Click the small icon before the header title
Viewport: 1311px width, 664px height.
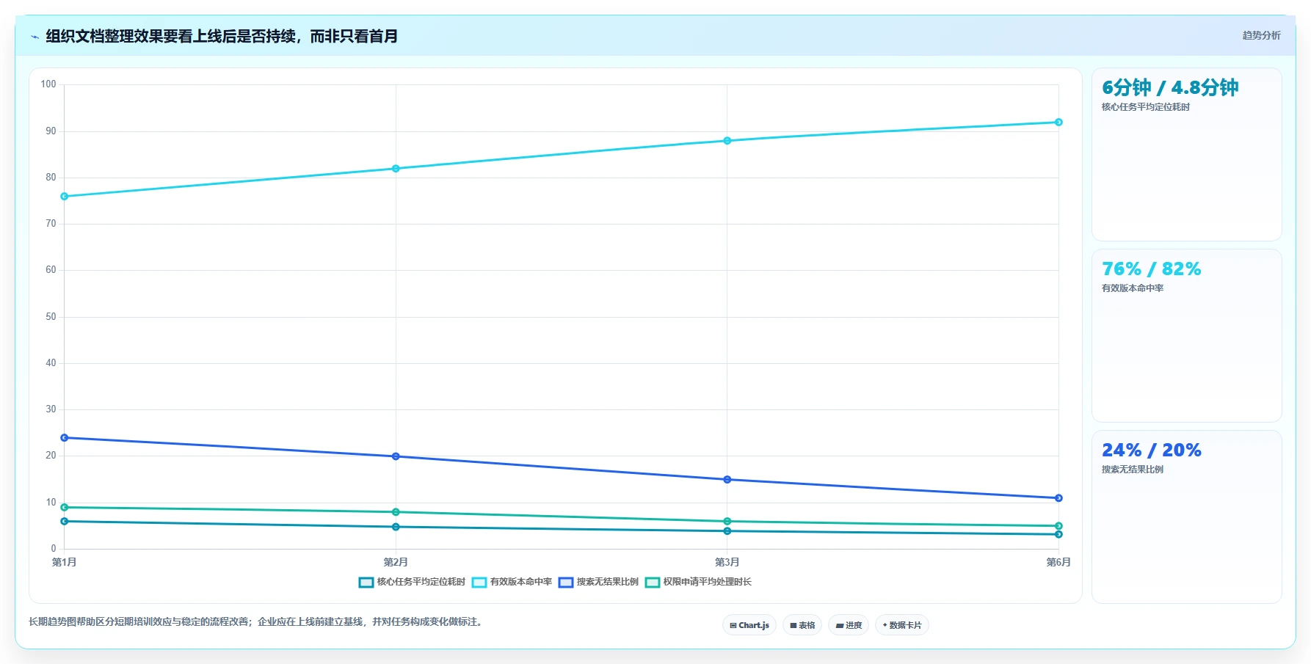click(x=34, y=37)
